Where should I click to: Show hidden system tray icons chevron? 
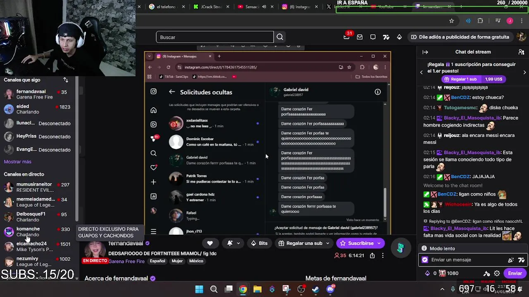coord(442,289)
